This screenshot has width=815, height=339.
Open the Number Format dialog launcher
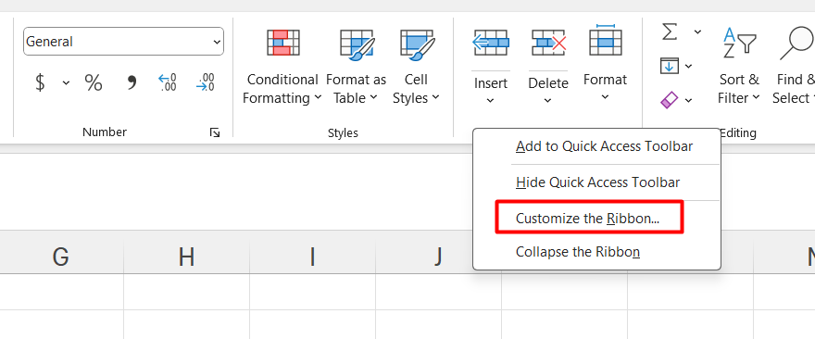(x=215, y=133)
